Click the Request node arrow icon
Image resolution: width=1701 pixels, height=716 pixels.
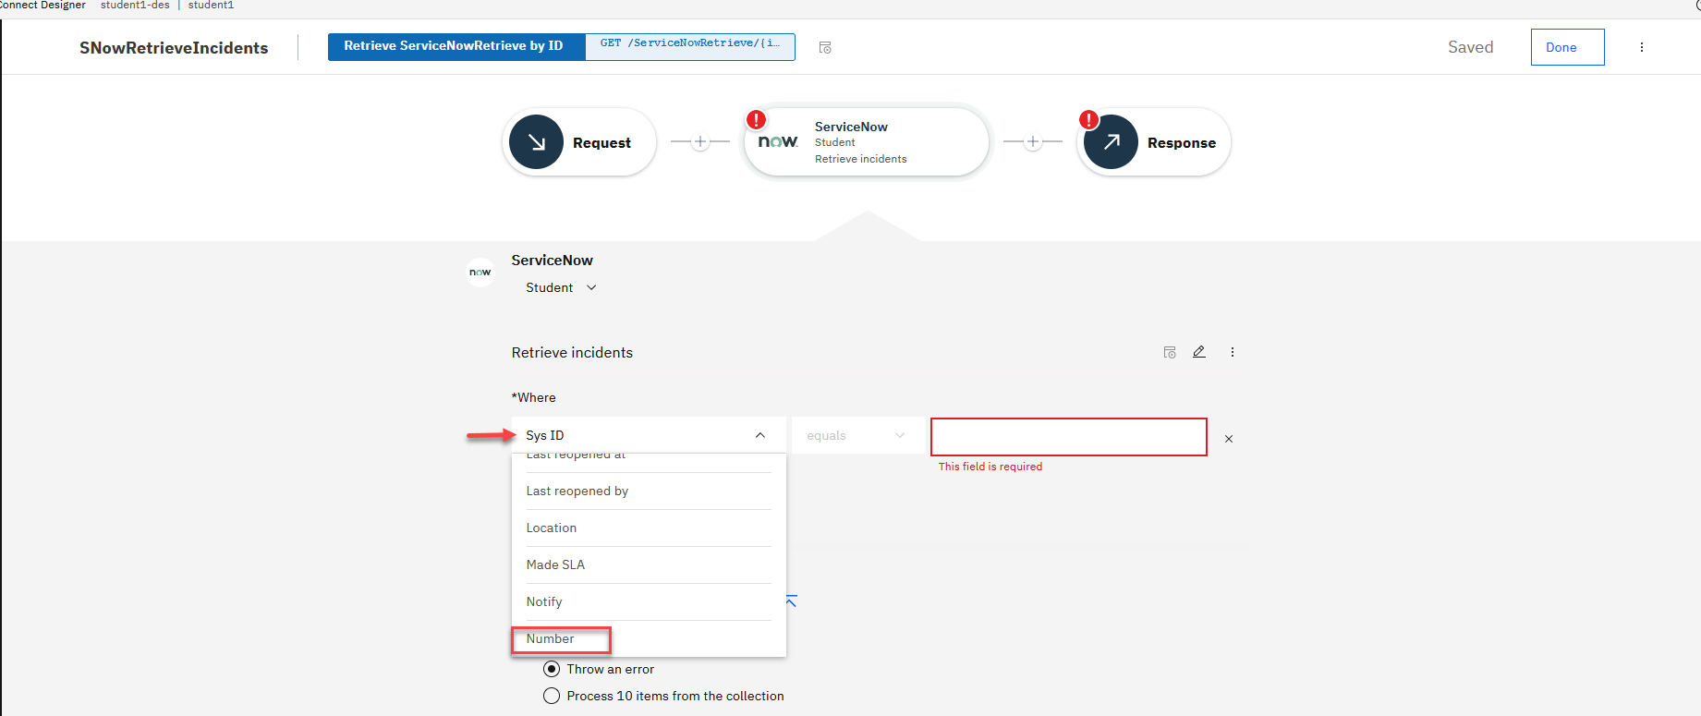536,142
